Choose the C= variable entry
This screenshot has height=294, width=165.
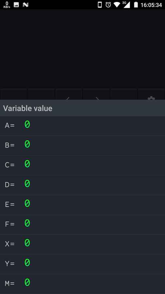click(82, 165)
